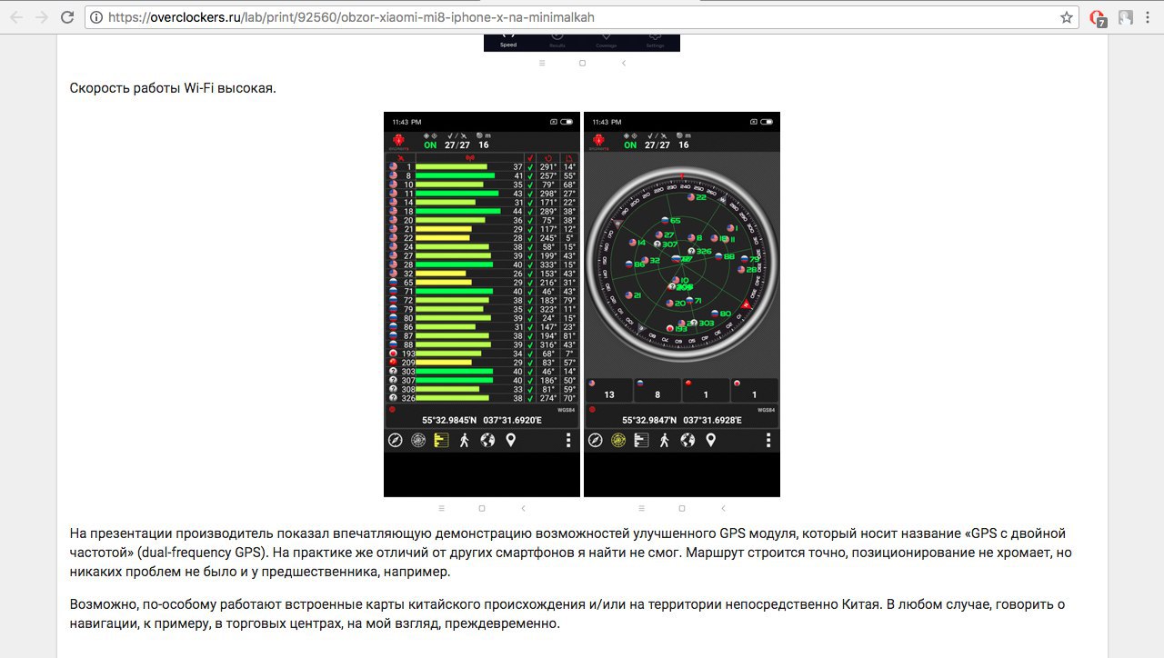Image resolution: width=1164 pixels, height=658 pixels.
Task: View site information icon in address bar
Action: coord(96,17)
